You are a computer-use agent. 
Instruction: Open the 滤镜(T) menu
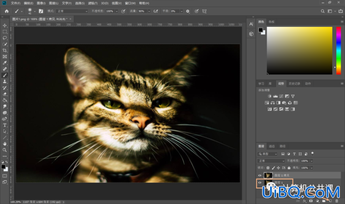pos(93,3)
